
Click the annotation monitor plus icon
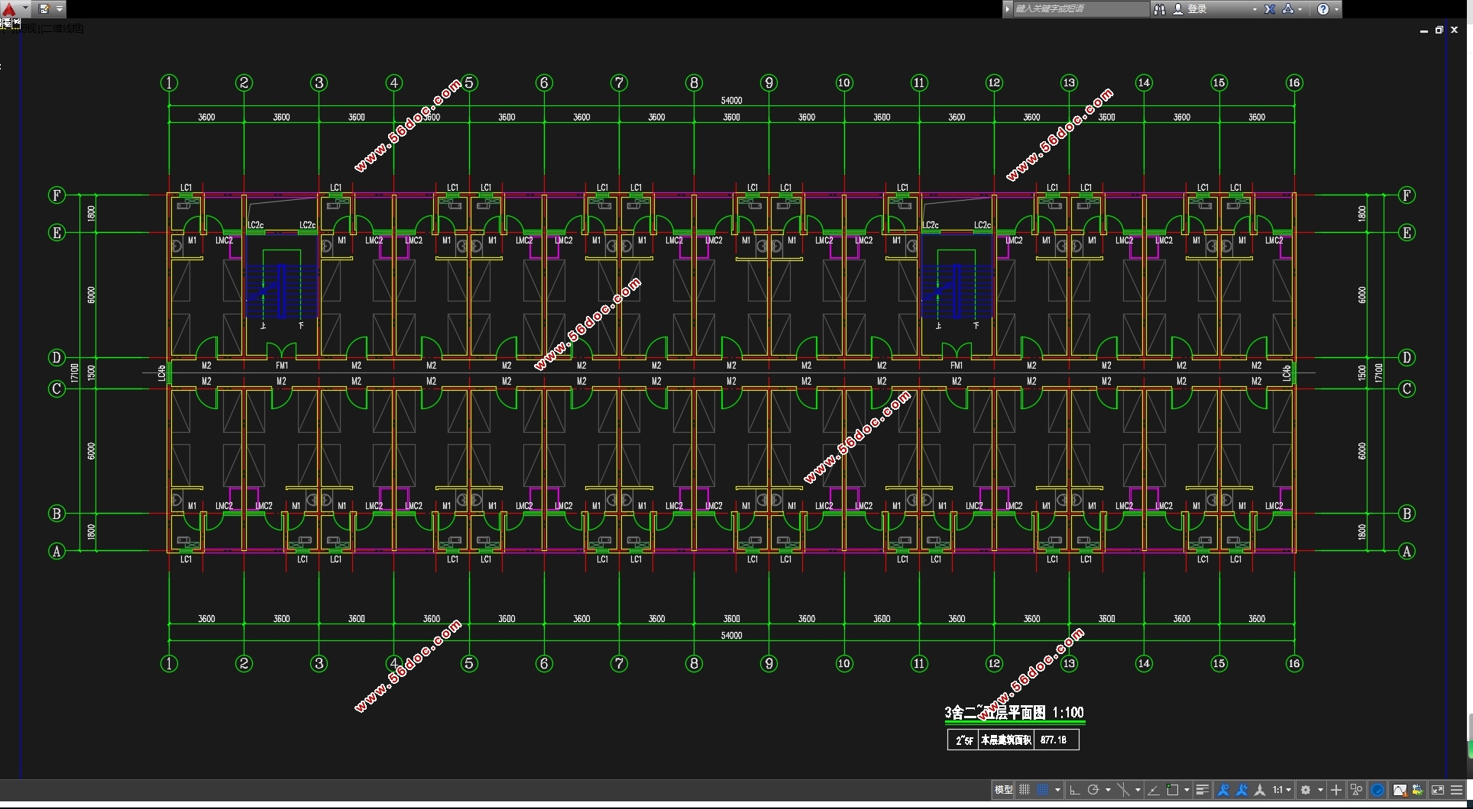pos(1336,790)
